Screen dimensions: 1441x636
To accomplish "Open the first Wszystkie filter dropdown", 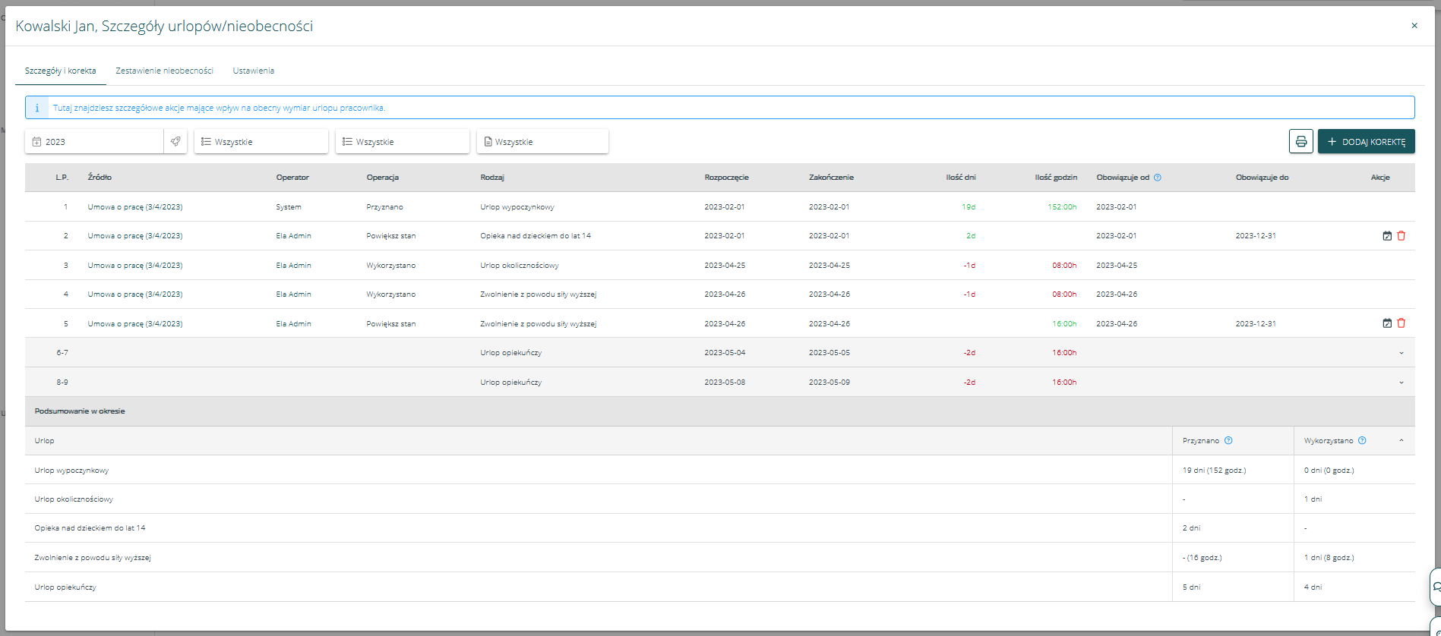I will [x=261, y=142].
